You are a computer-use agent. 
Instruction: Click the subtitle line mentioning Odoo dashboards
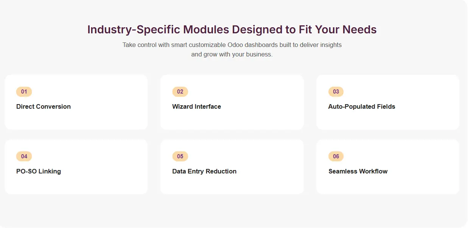(x=232, y=45)
